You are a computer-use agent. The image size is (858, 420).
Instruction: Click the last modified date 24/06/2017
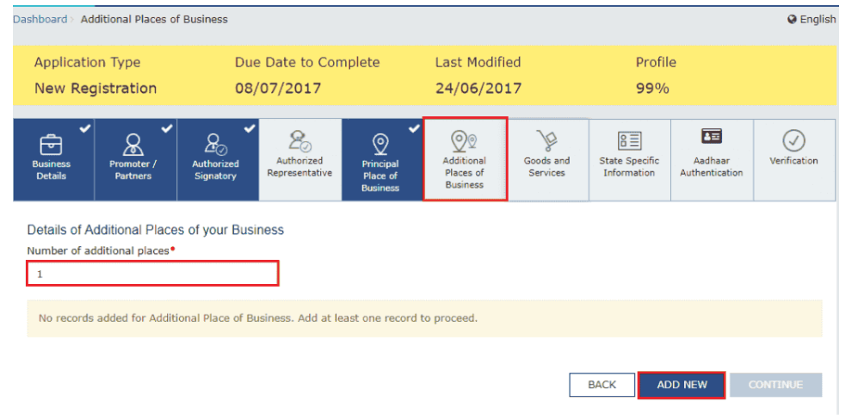[x=478, y=88]
